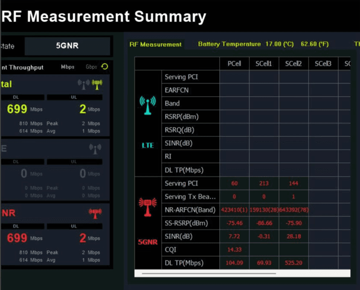Switch throughput units to Gbps
Image resolution: width=360 pixels, height=290 pixels.
(x=91, y=67)
